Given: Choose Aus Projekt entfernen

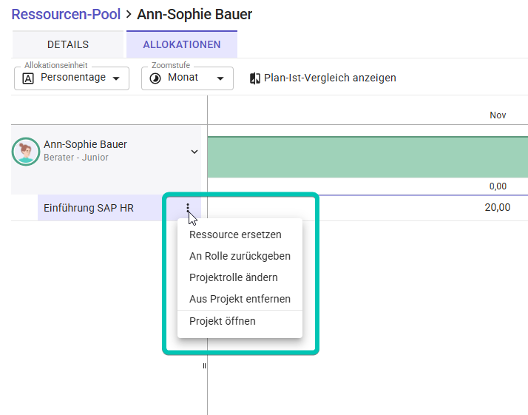Looking at the screenshot, I should click(x=240, y=299).
